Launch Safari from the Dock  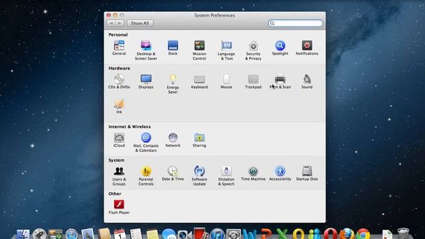pos(72,234)
